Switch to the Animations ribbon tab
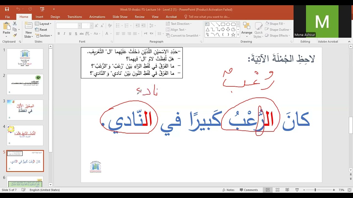The width and height of the screenshot is (353, 198). pos(97,17)
